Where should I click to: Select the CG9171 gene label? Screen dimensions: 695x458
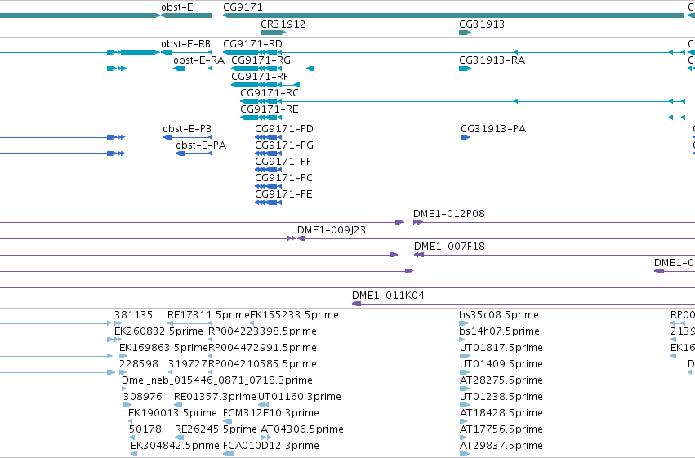point(243,7)
